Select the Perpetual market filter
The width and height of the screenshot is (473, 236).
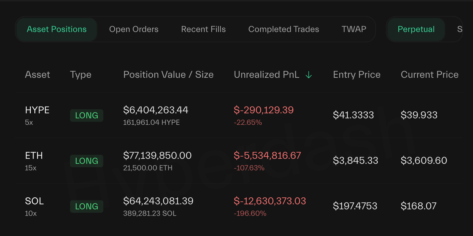pyautogui.click(x=416, y=29)
